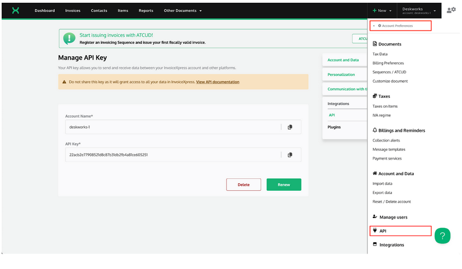
Task: Open the New dropdown
Action: pyautogui.click(x=382, y=10)
